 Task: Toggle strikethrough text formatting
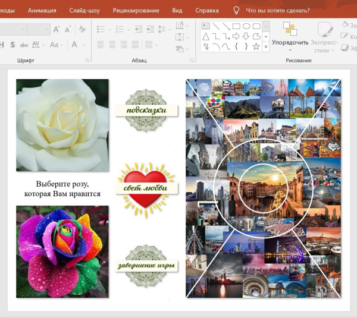point(24,45)
